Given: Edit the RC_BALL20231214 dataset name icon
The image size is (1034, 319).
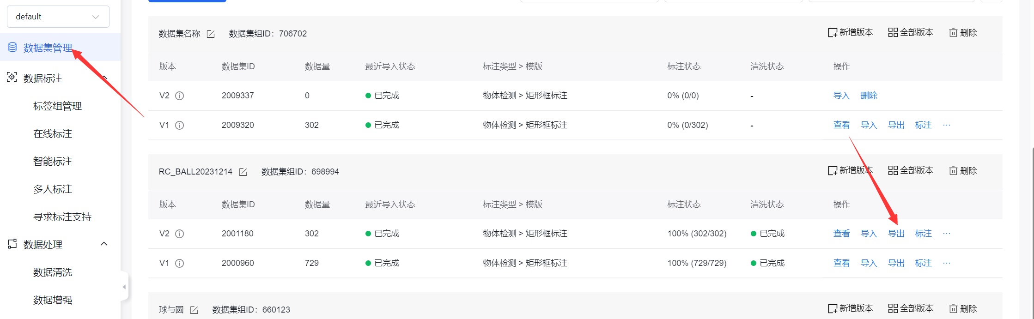Looking at the screenshot, I should click(243, 172).
